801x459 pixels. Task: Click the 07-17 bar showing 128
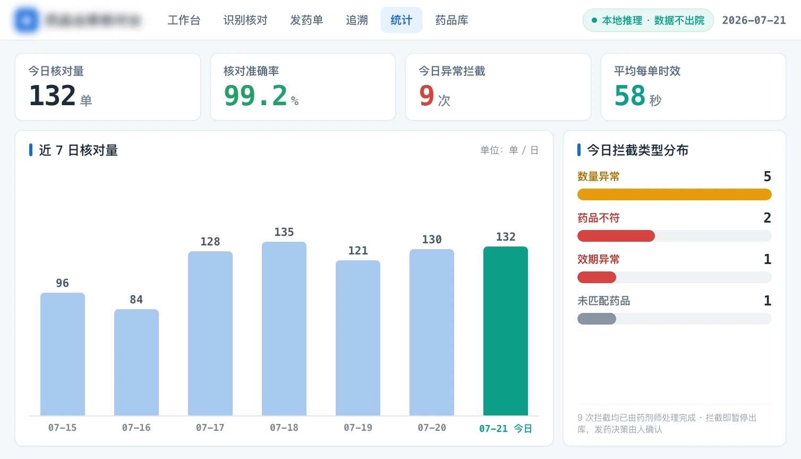[x=210, y=333]
